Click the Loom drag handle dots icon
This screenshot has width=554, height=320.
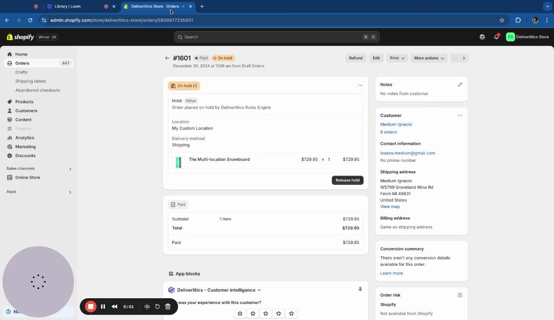(x=147, y=307)
